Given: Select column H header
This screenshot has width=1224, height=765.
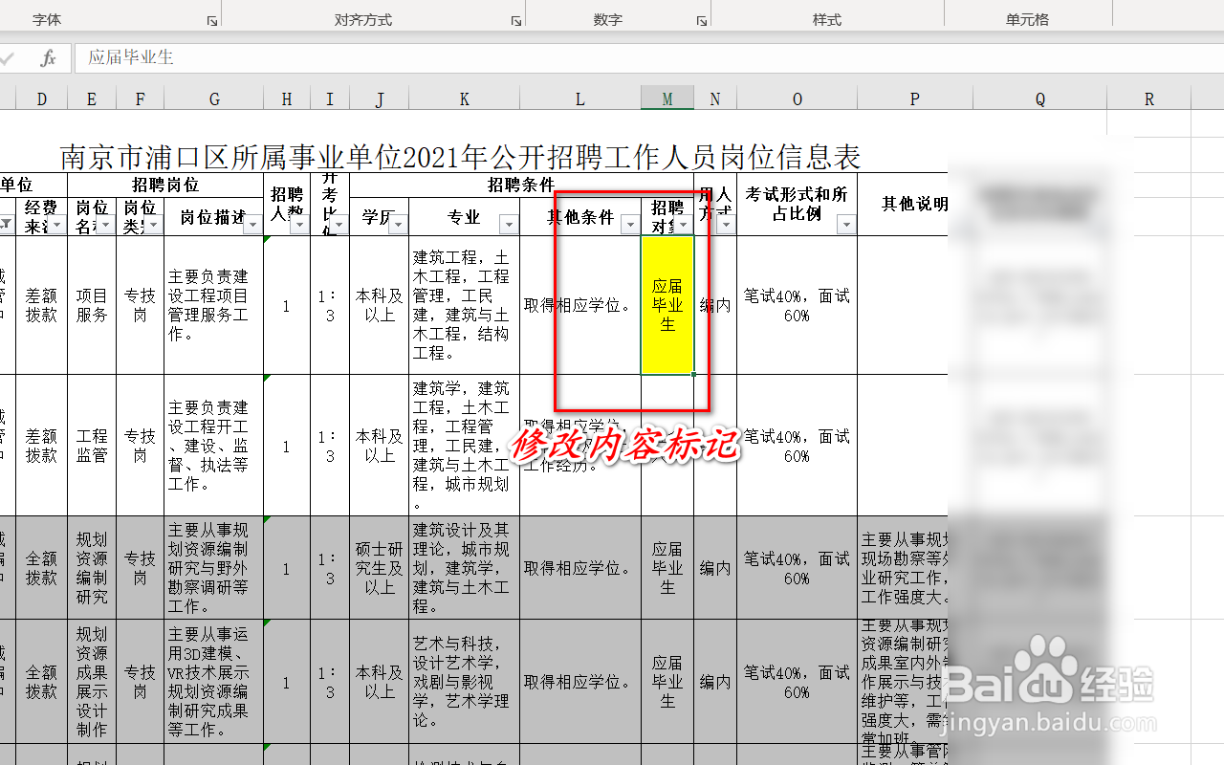Looking at the screenshot, I should click(x=287, y=98).
